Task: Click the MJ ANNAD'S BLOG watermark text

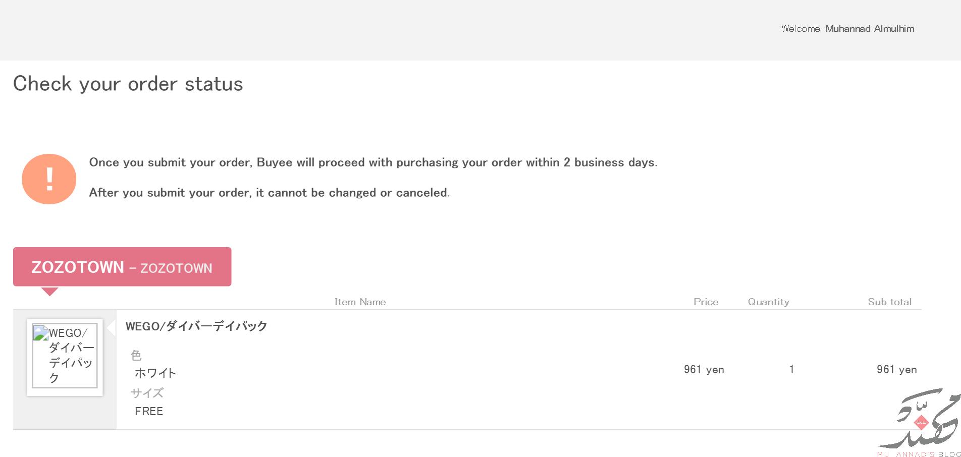Action: pyautogui.click(x=919, y=454)
